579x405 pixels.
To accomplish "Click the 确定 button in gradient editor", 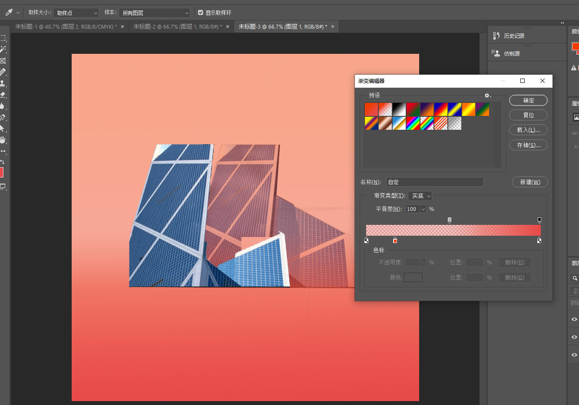I will coord(528,101).
